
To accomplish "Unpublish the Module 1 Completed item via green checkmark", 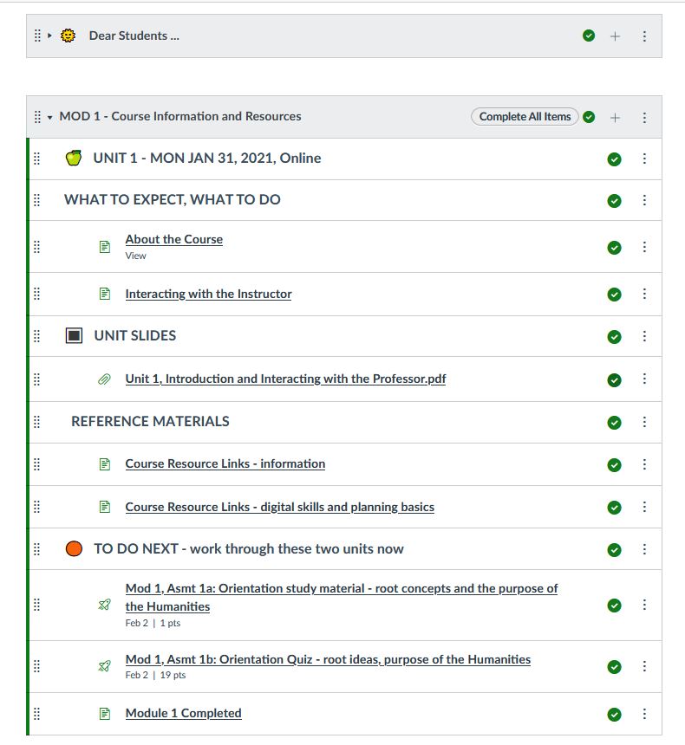I will click(614, 715).
